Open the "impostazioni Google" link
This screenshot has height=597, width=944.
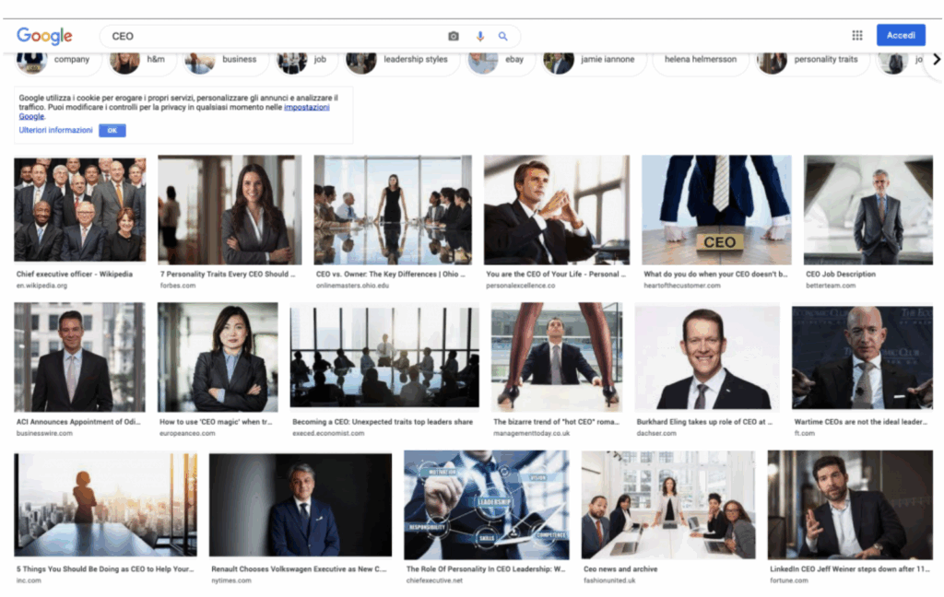[x=306, y=108]
